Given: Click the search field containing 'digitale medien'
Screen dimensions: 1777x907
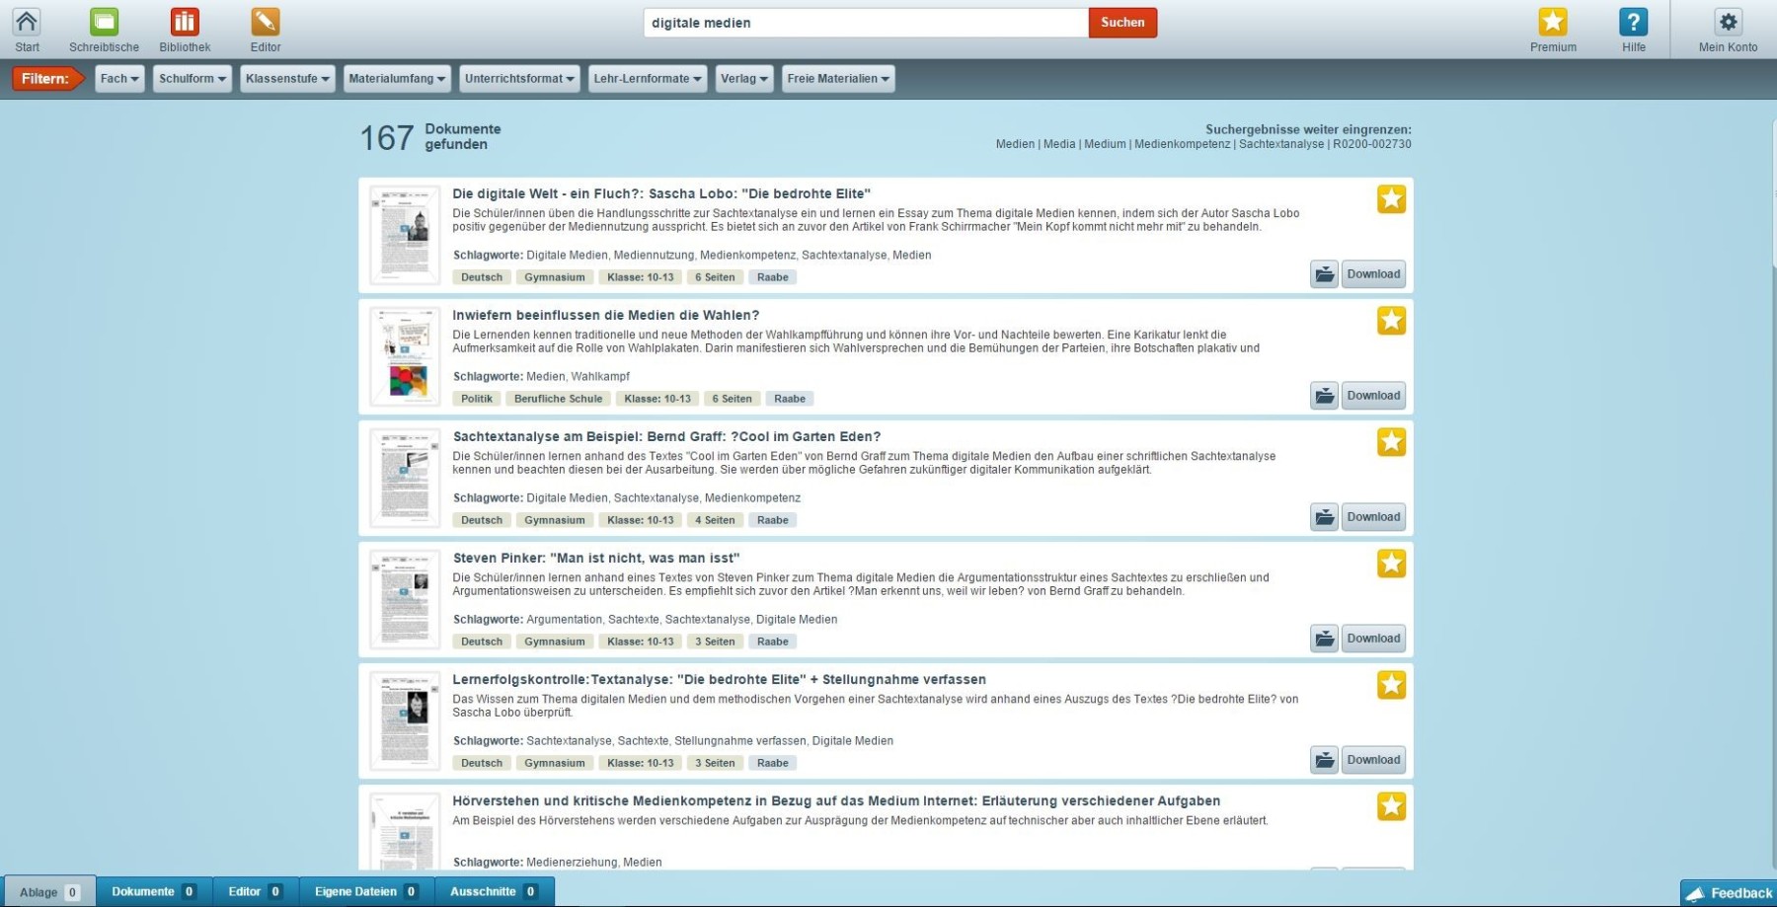Looking at the screenshot, I should coord(864,23).
